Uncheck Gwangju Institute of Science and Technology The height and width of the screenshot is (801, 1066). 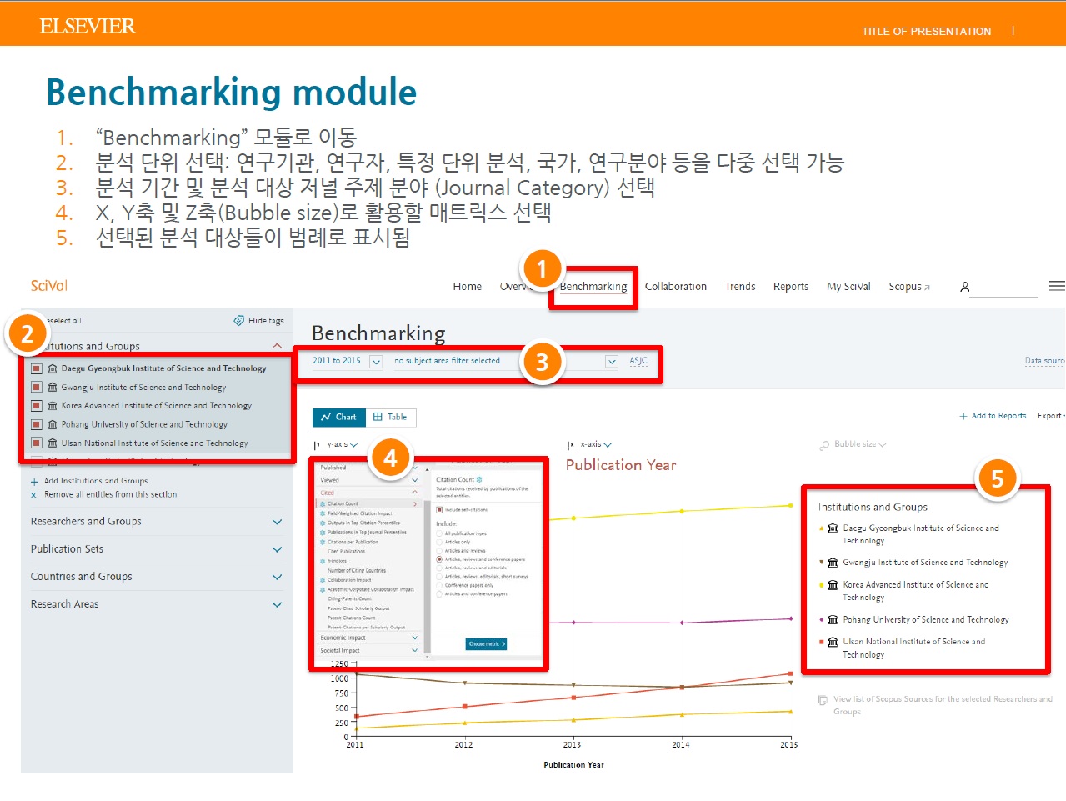pyautogui.click(x=36, y=388)
